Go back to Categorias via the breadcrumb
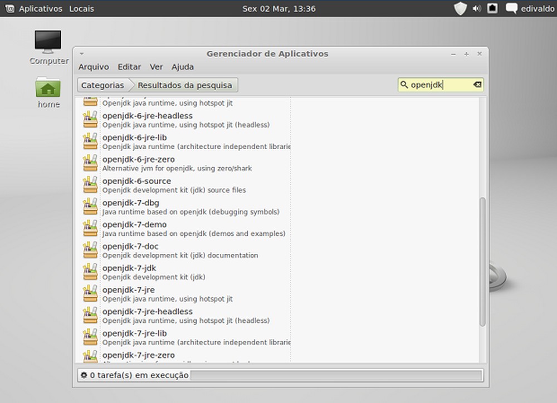This screenshot has width=557, height=403. [x=102, y=85]
